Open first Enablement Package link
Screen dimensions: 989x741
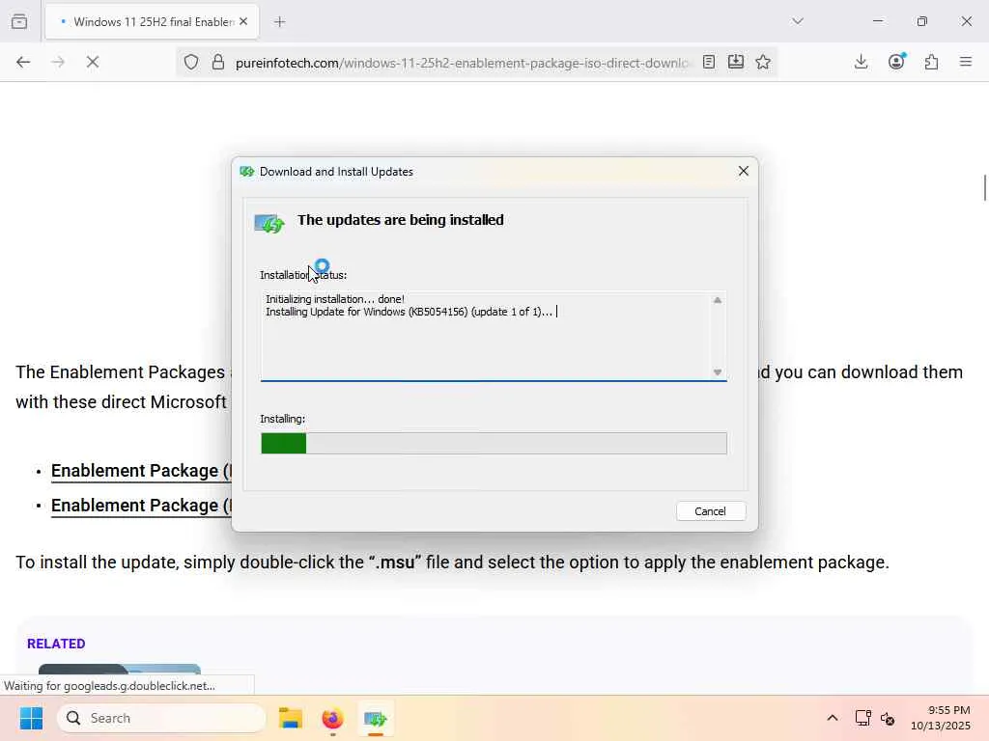[x=141, y=471]
